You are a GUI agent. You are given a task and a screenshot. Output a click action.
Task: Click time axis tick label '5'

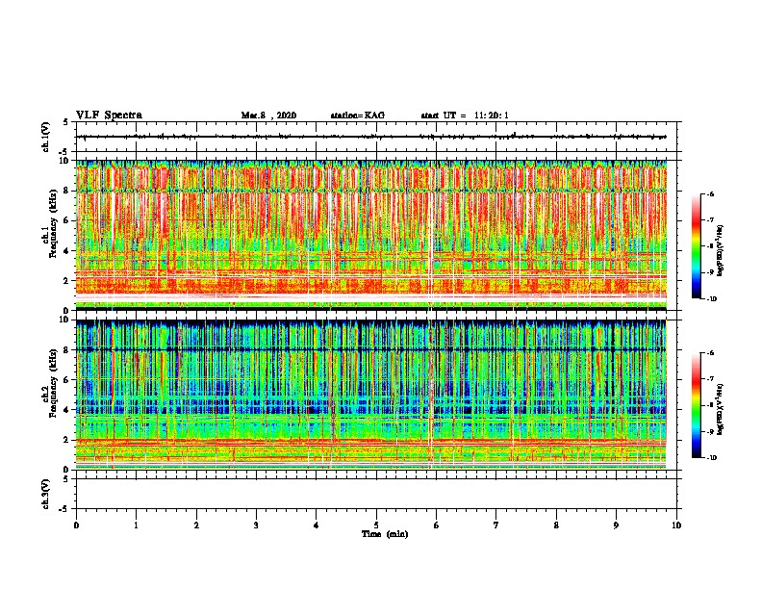[x=376, y=525]
